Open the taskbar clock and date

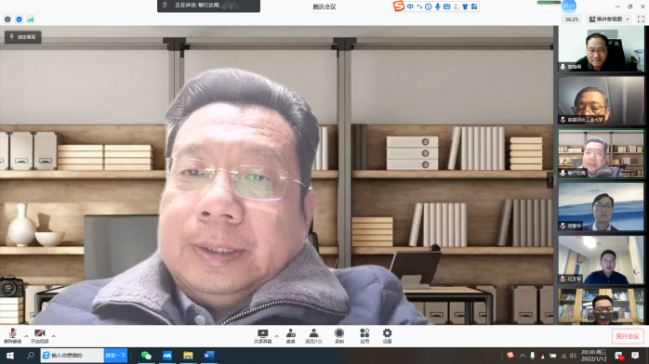[x=594, y=356]
